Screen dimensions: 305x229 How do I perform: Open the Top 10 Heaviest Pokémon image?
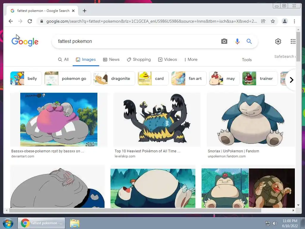click(157, 120)
